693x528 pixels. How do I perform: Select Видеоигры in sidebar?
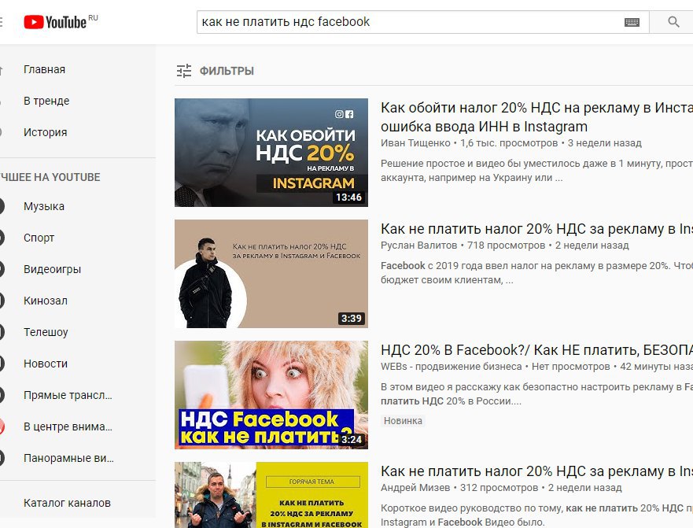coord(52,269)
